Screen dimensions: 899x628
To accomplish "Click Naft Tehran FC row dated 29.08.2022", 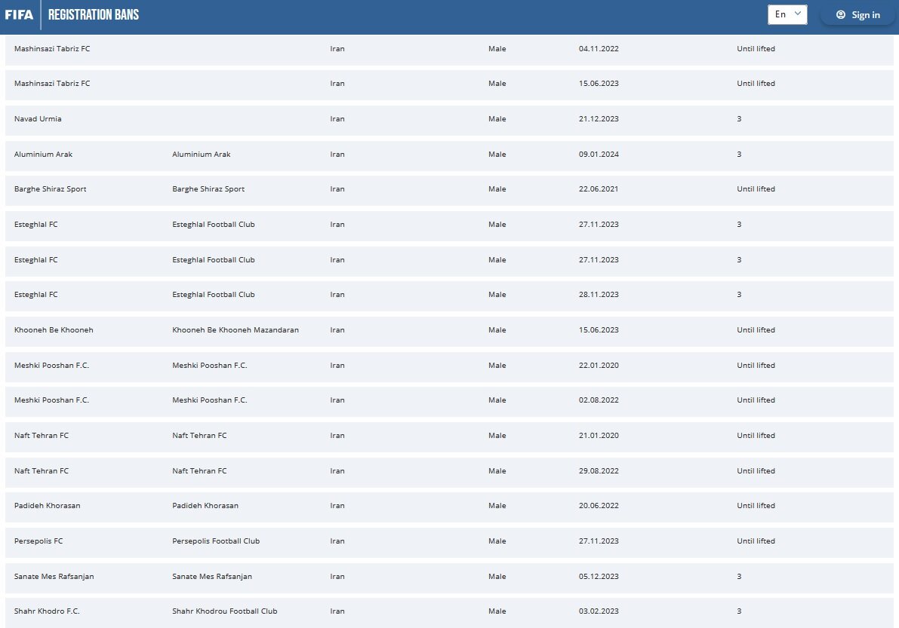I will click(x=42, y=471).
